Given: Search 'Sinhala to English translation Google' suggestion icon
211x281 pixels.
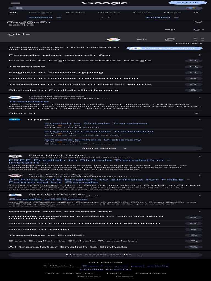Looking at the screenshot, I should 194,61.
